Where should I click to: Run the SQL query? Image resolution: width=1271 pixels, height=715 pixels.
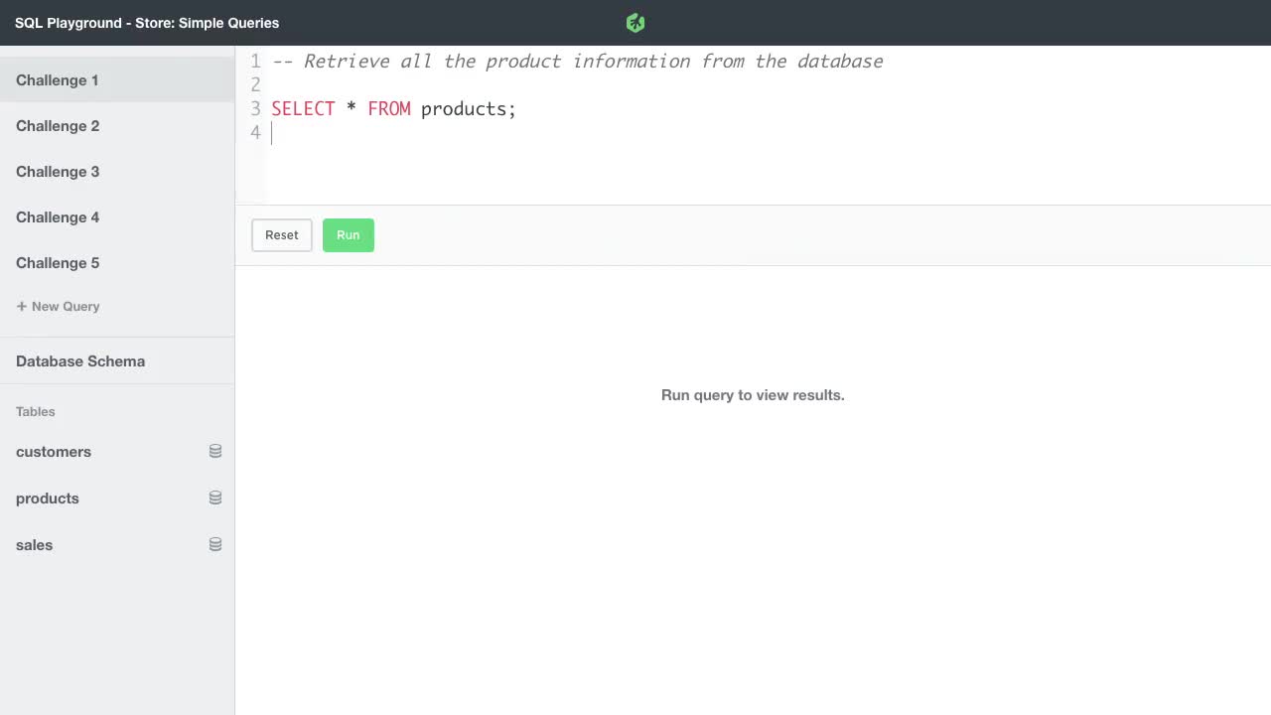348,234
